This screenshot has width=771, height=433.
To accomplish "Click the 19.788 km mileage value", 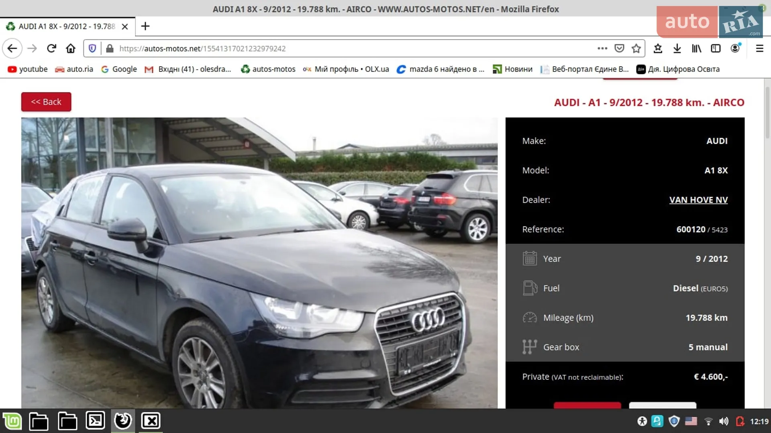I will point(706,318).
